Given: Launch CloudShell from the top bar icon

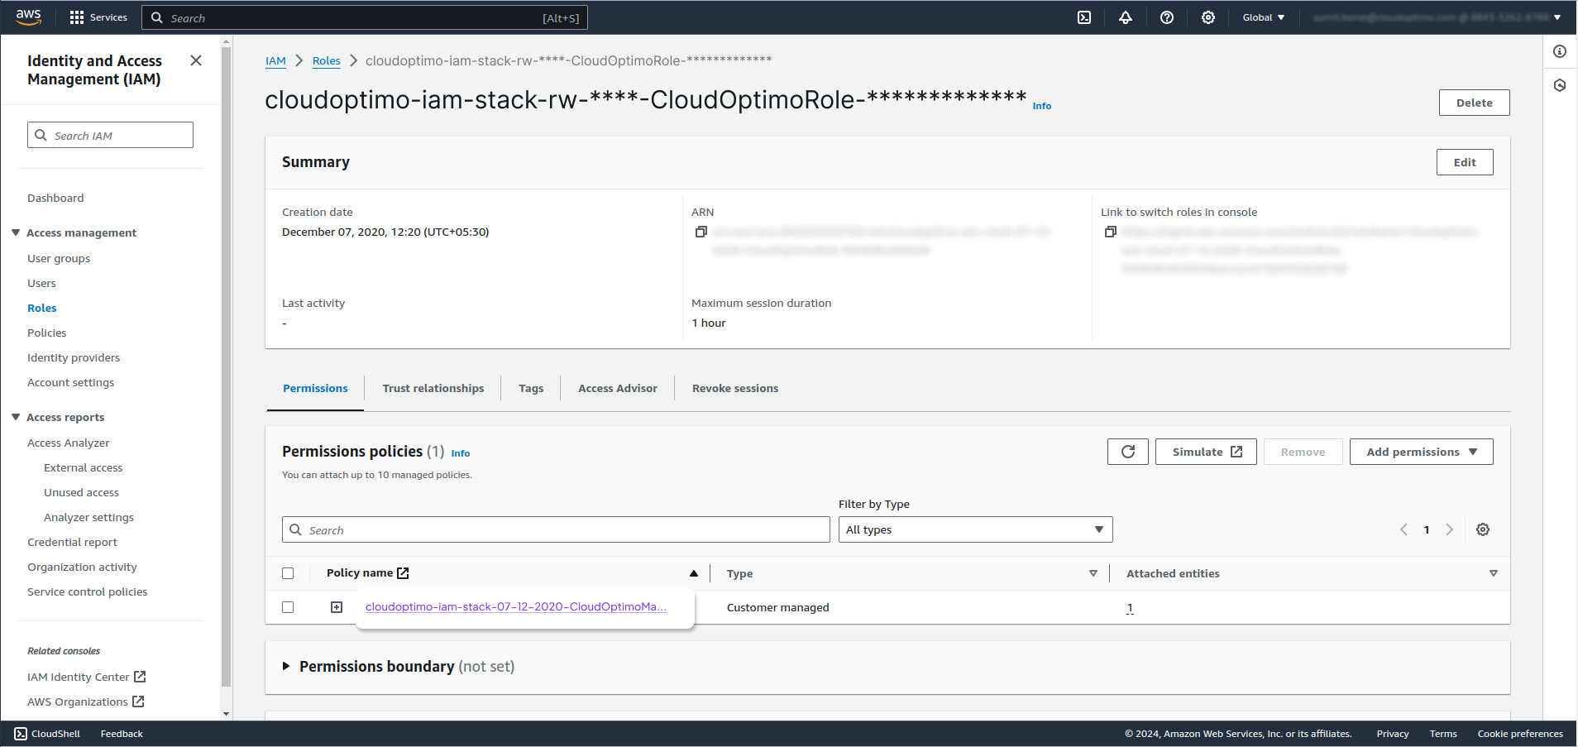Looking at the screenshot, I should point(1084,17).
